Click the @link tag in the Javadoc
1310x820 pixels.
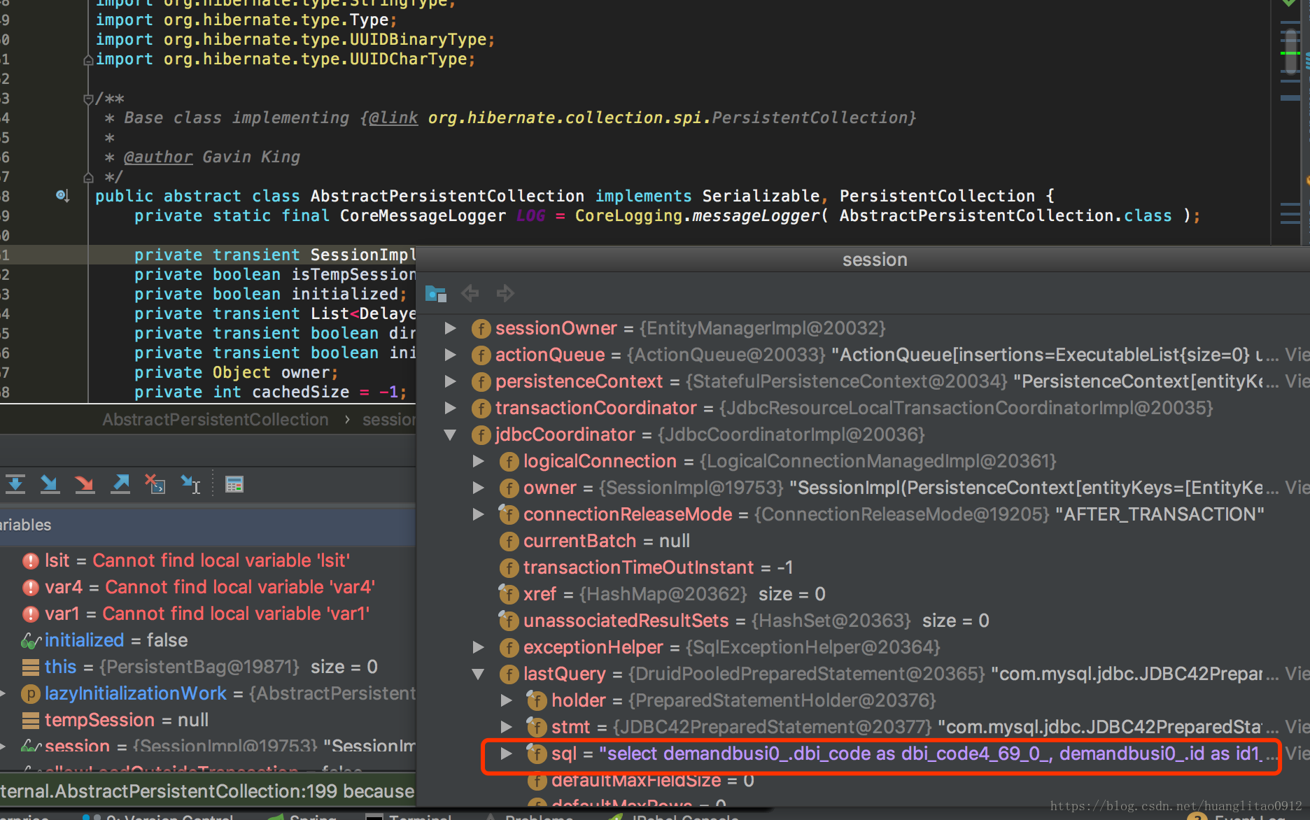tap(393, 118)
